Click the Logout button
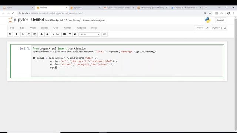Viewport: 237px width, 133px height. tap(220, 20)
